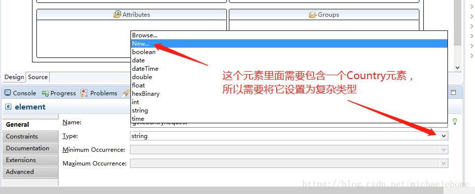
Task: Show the Constraints properties section
Action: pyautogui.click(x=31, y=136)
